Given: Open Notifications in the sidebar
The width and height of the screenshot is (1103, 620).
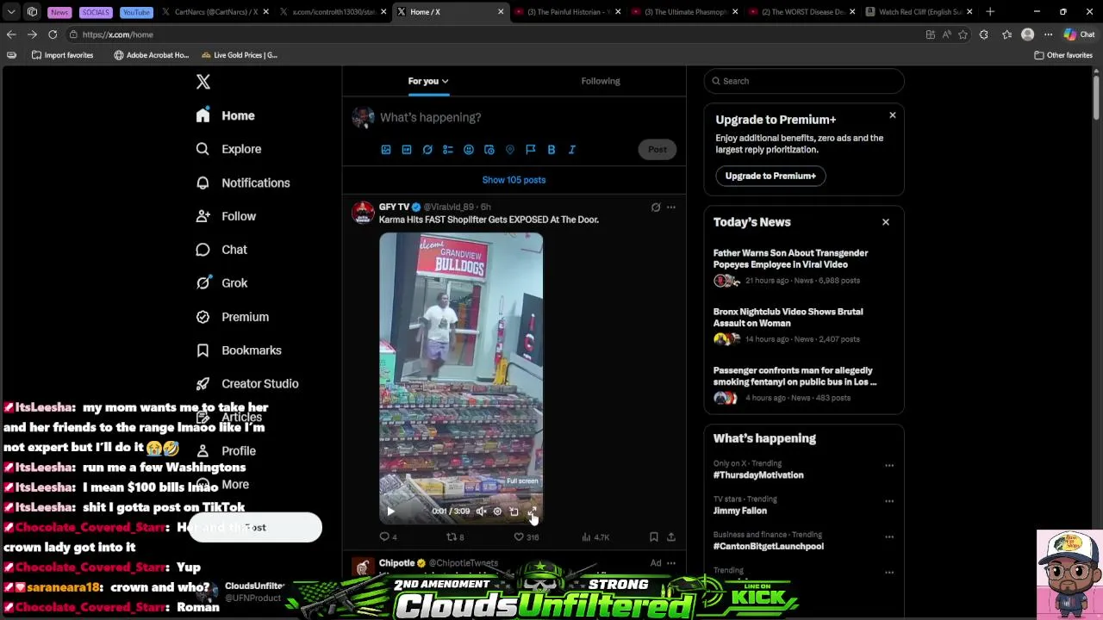Looking at the screenshot, I should (x=243, y=183).
